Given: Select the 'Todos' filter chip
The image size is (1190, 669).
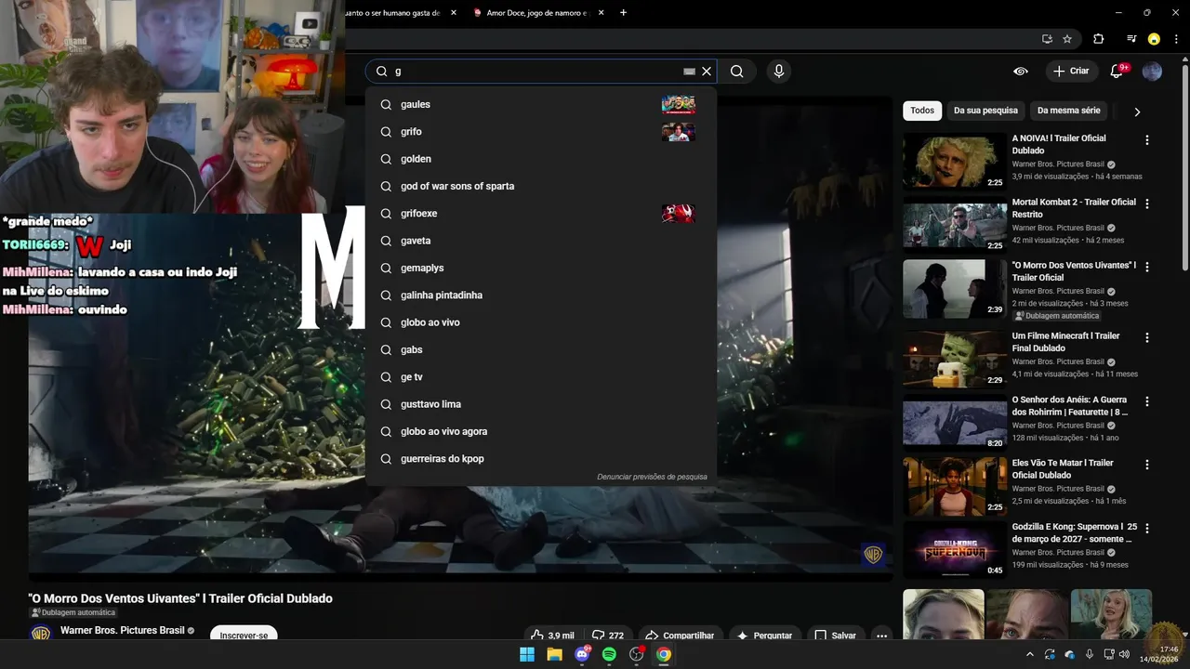Looking at the screenshot, I should [x=922, y=111].
